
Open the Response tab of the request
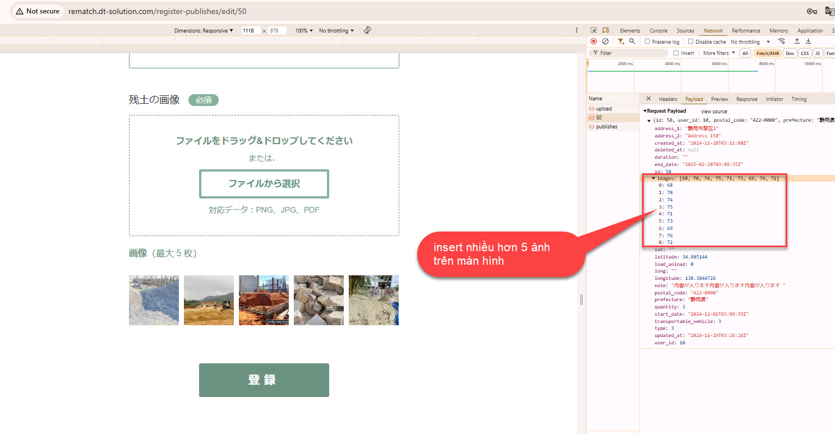pos(746,99)
